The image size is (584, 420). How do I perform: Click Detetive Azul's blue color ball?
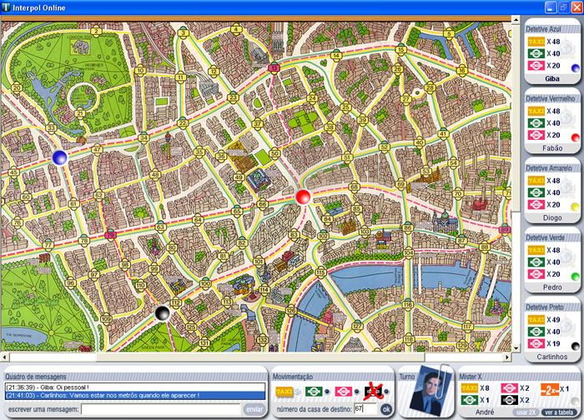click(x=575, y=67)
